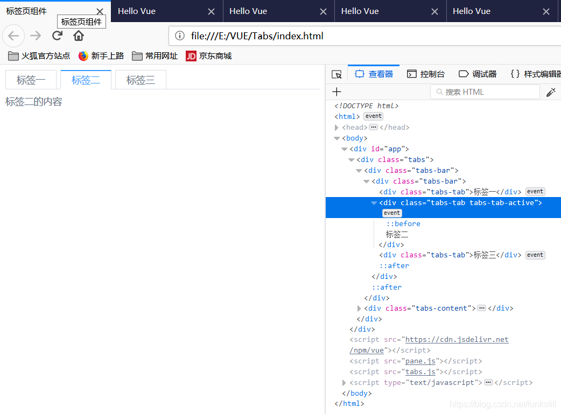Switch to the 控制台 console tab
The width and height of the screenshot is (561, 414).
tap(426, 74)
